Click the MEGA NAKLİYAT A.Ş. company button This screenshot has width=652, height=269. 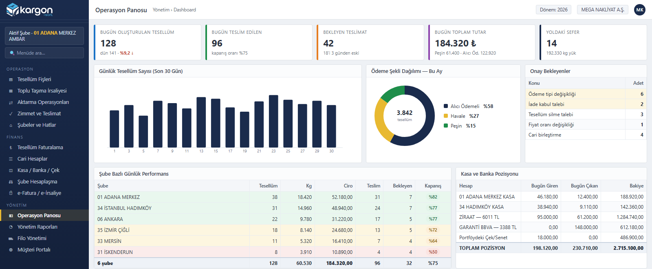tap(603, 10)
